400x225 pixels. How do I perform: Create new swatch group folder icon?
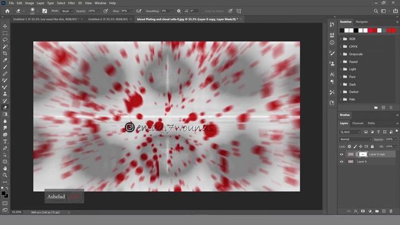[x=376, y=107]
